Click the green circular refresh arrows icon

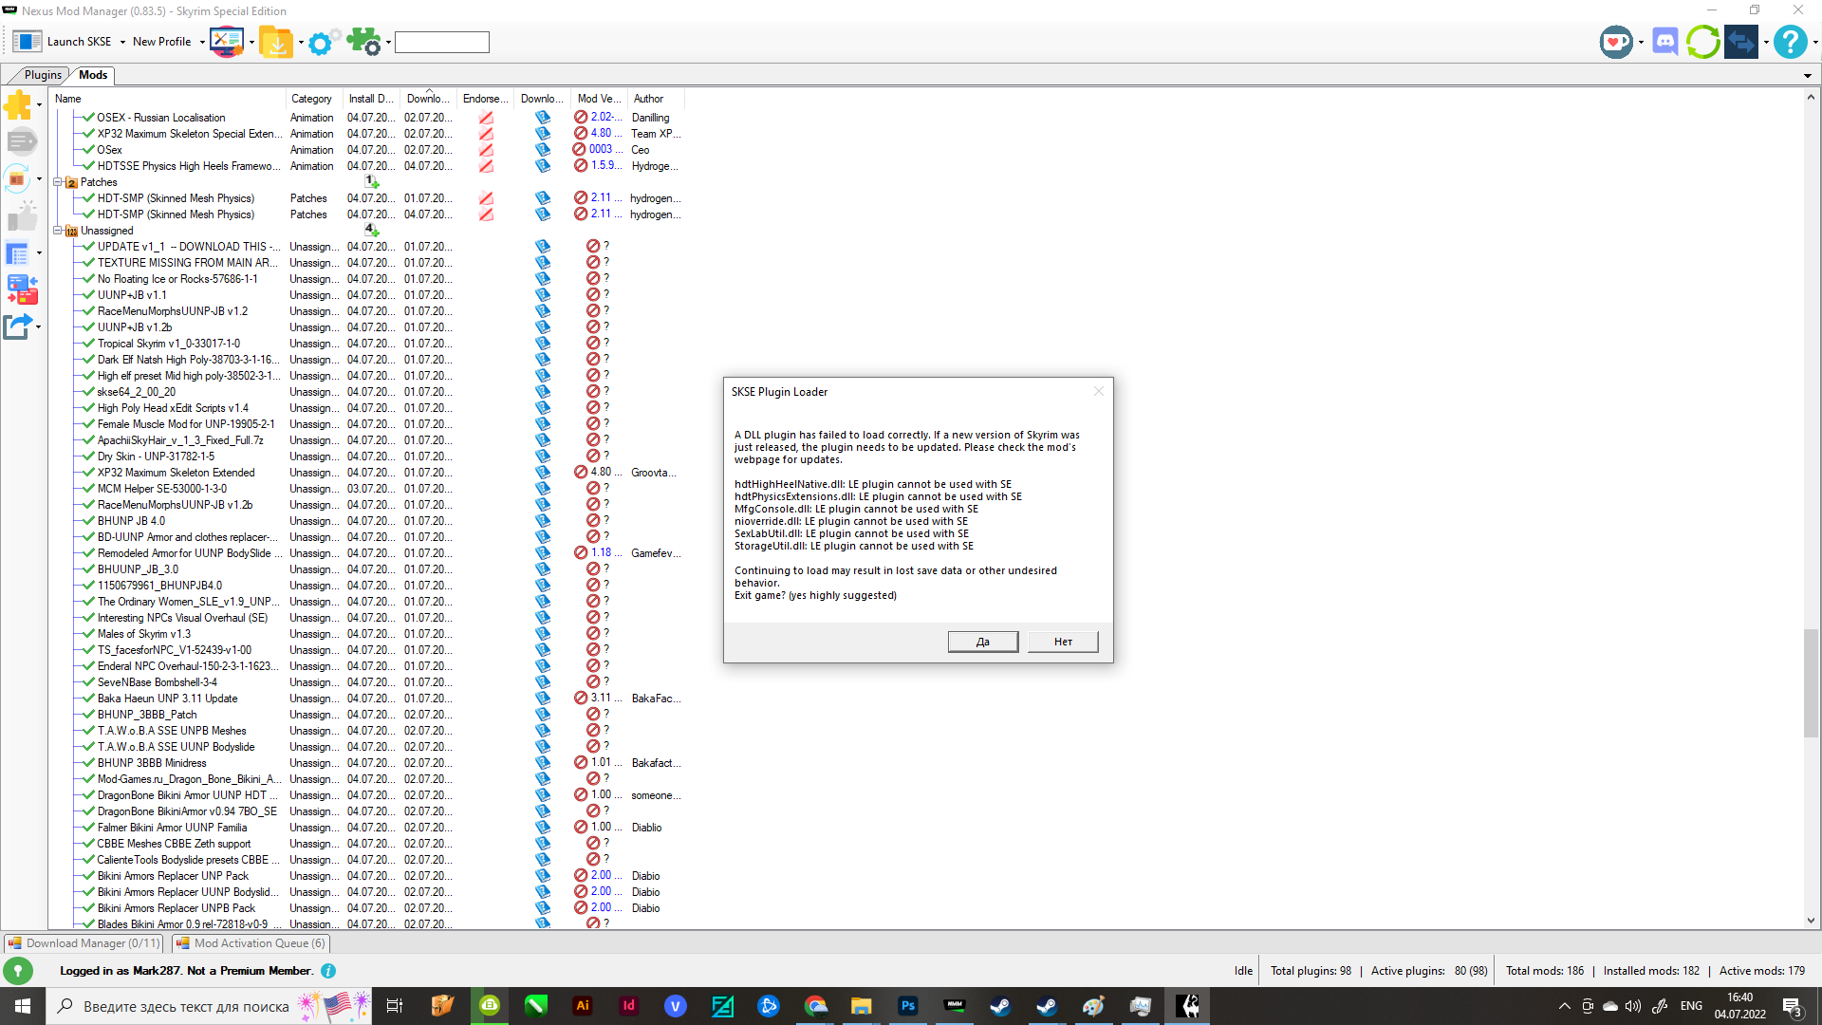[1702, 42]
